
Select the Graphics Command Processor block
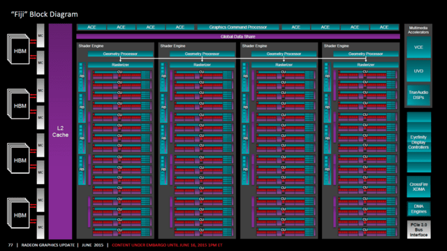(238, 27)
